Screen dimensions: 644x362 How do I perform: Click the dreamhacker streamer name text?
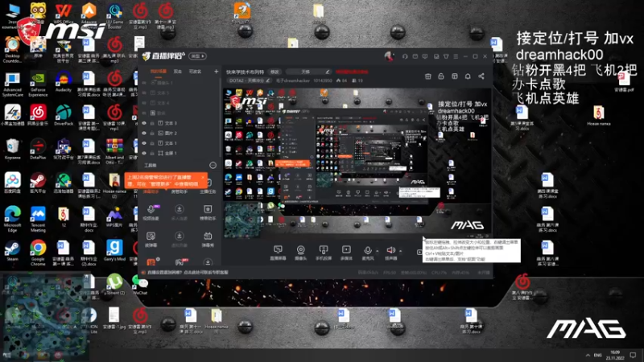(x=294, y=81)
